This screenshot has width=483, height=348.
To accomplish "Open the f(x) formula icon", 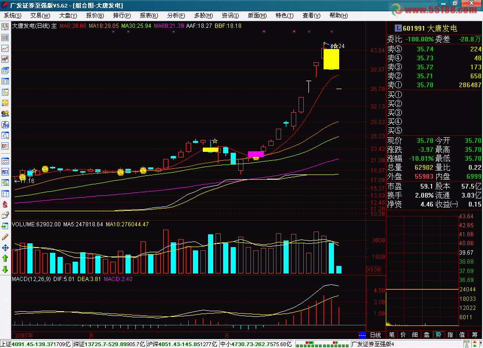I will point(5,125).
